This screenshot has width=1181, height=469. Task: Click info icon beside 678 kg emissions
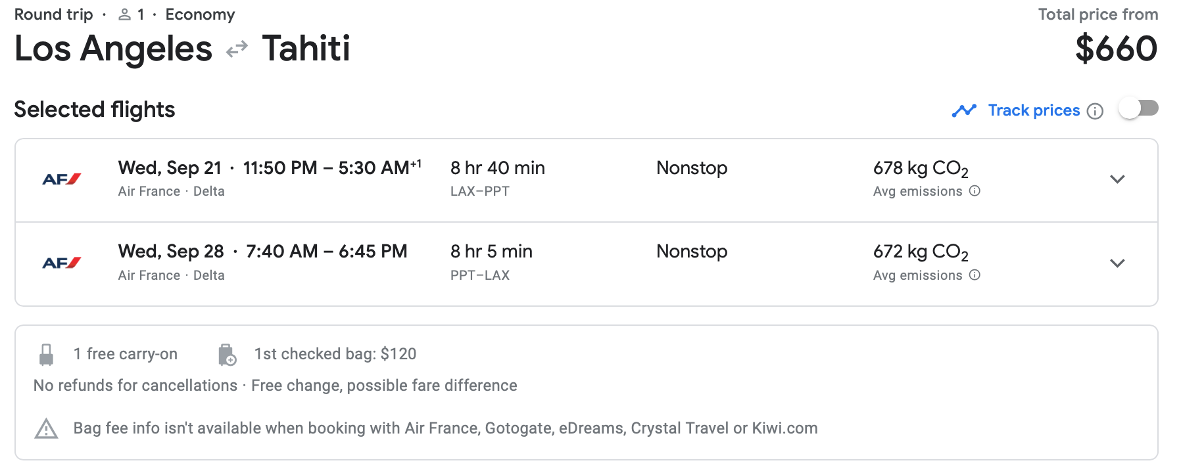click(x=975, y=191)
